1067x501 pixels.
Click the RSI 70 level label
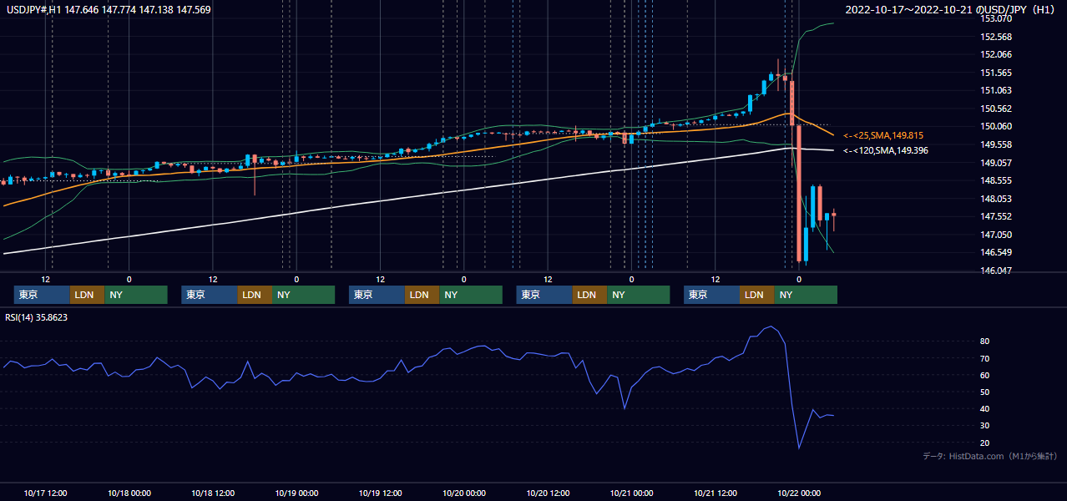[985, 358]
